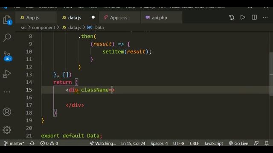Click the vertical scrollbar of the editor
Image resolution: width=273 pixels, height=153 pixels.
coord(271,74)
